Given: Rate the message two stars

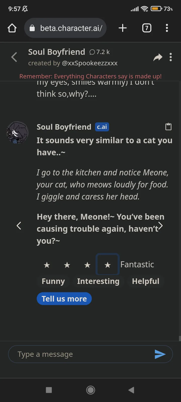Looking at the screenshot, I should pos(67,265).
